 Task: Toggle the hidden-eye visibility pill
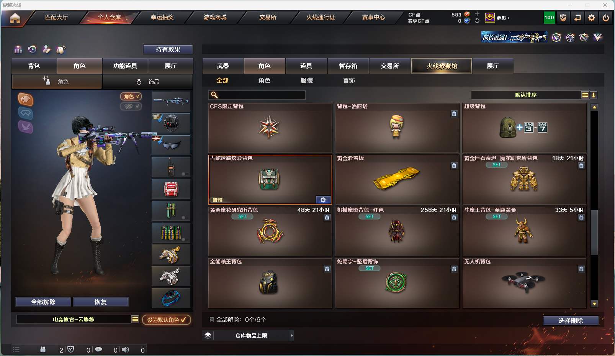(x=131, y=106)
